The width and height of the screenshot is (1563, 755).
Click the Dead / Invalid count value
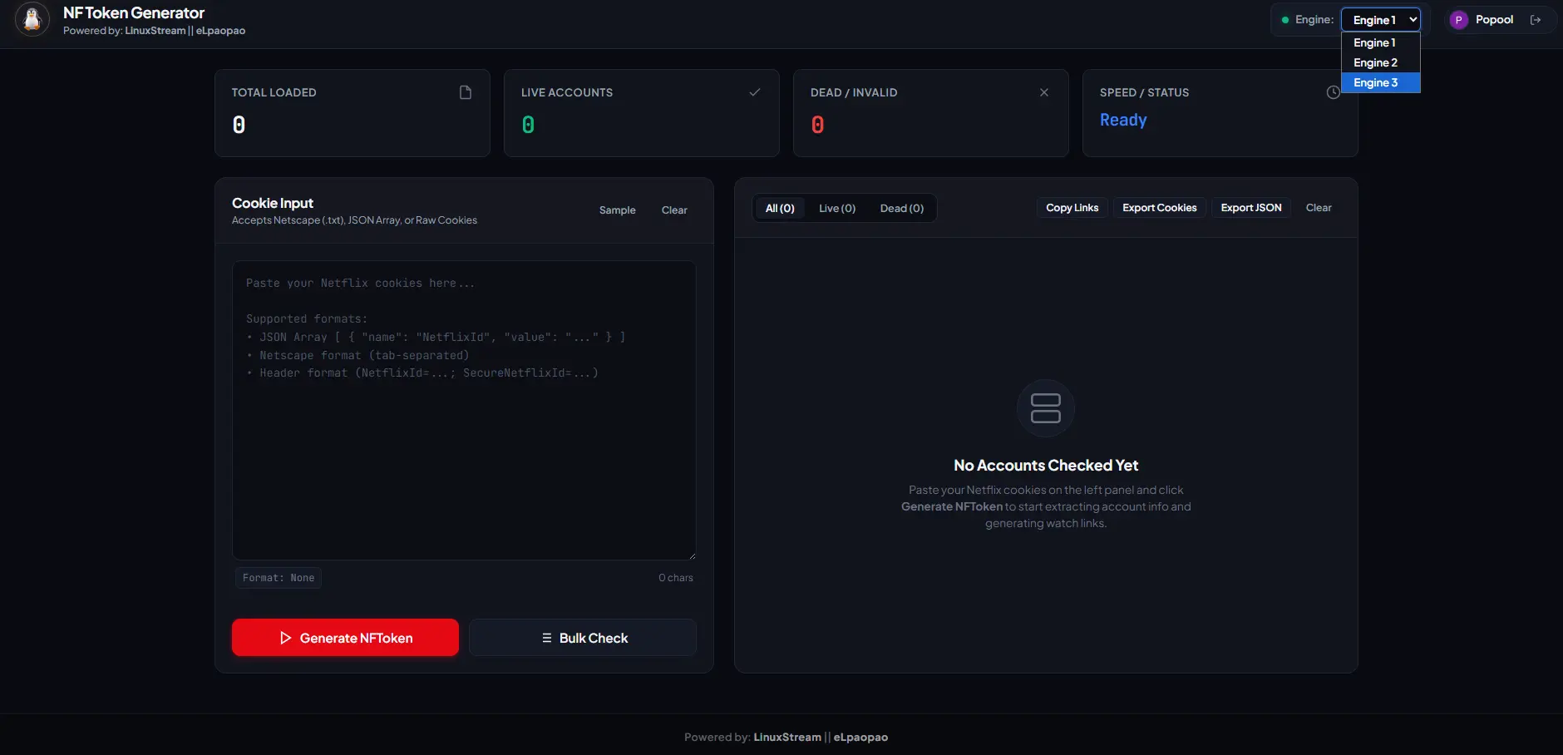pos(817,125)
